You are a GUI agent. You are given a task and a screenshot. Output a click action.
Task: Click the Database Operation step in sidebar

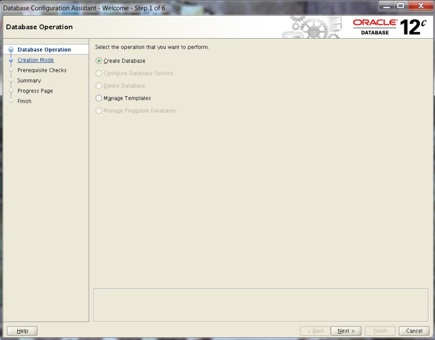coord(44,50)
